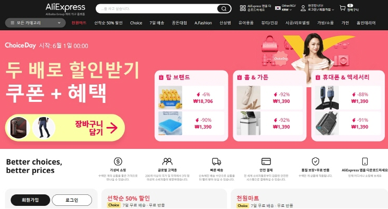Click the delivery truck fast shipping icon
Viewport: 388px width, 209px height.
point(216,162)
